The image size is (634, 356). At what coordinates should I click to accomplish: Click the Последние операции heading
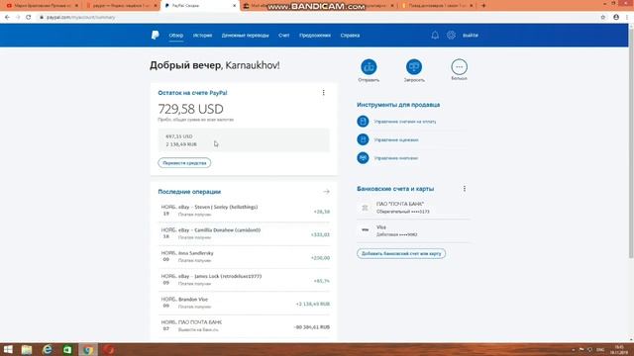point(189,192)
